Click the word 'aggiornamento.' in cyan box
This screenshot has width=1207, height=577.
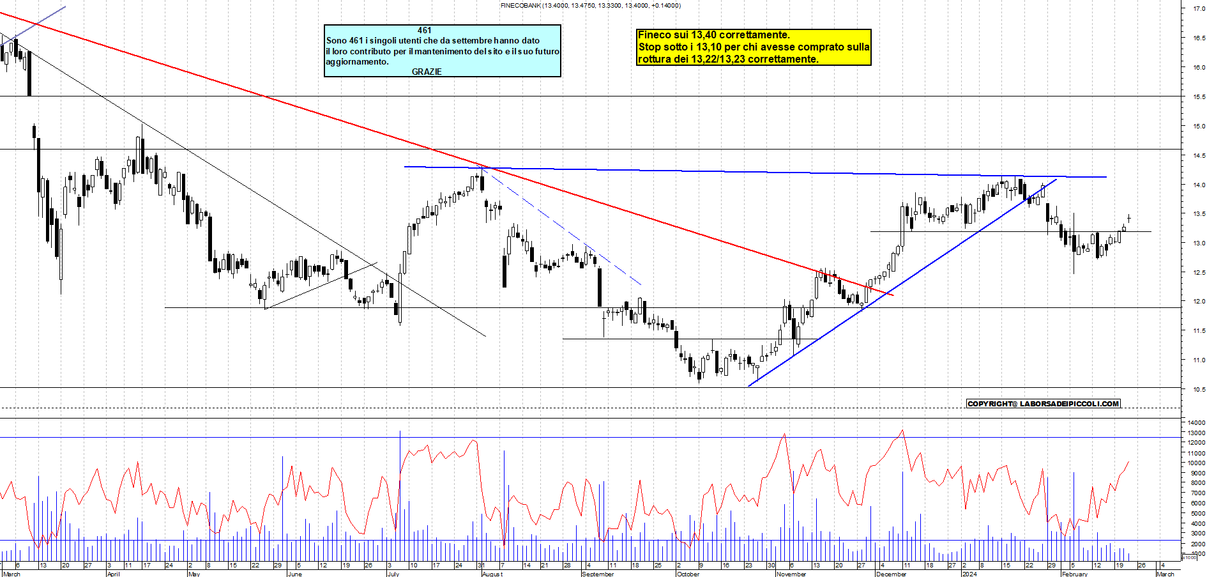click(357, 62)
